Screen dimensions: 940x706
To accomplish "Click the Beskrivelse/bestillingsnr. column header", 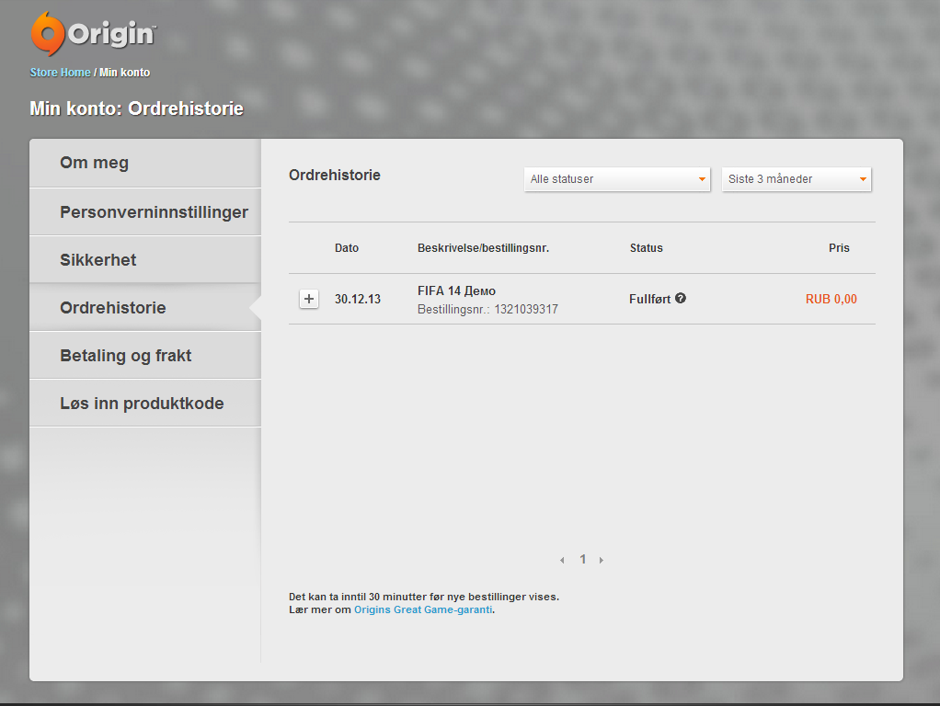I will tap(483, 248).
